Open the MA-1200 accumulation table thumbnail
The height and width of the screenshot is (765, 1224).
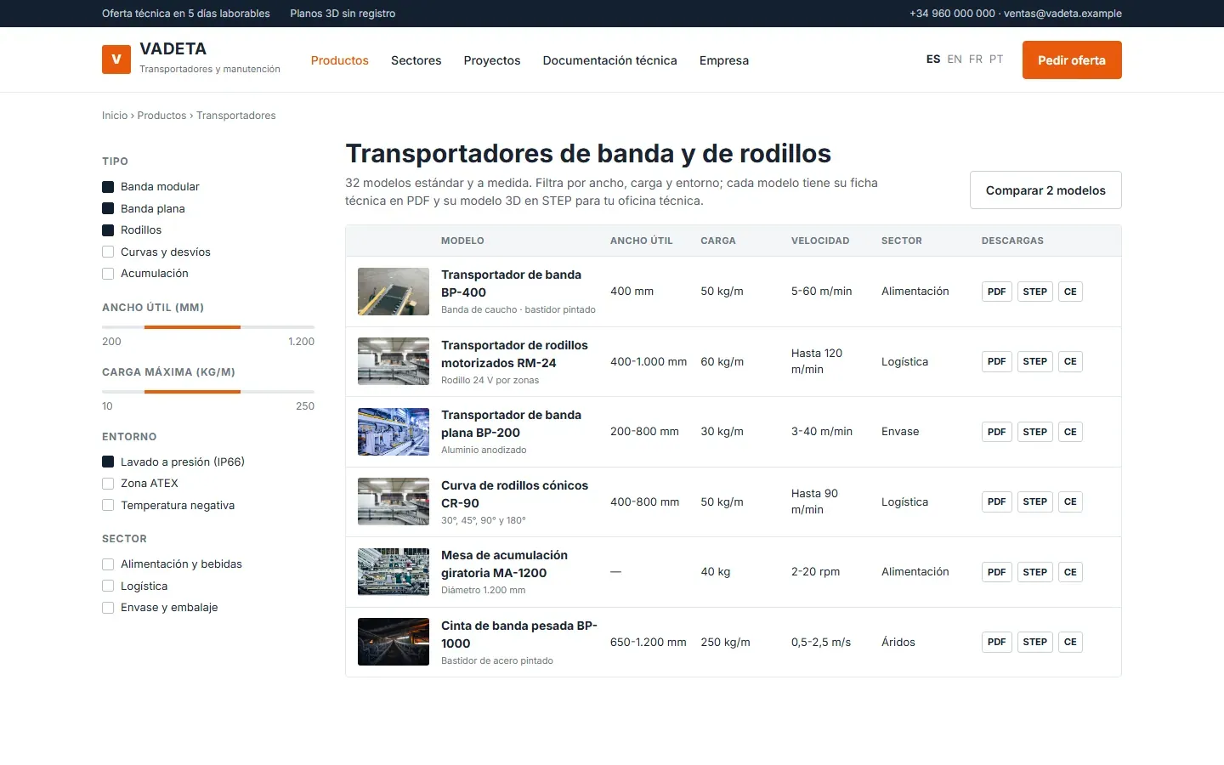pos(394,572)
